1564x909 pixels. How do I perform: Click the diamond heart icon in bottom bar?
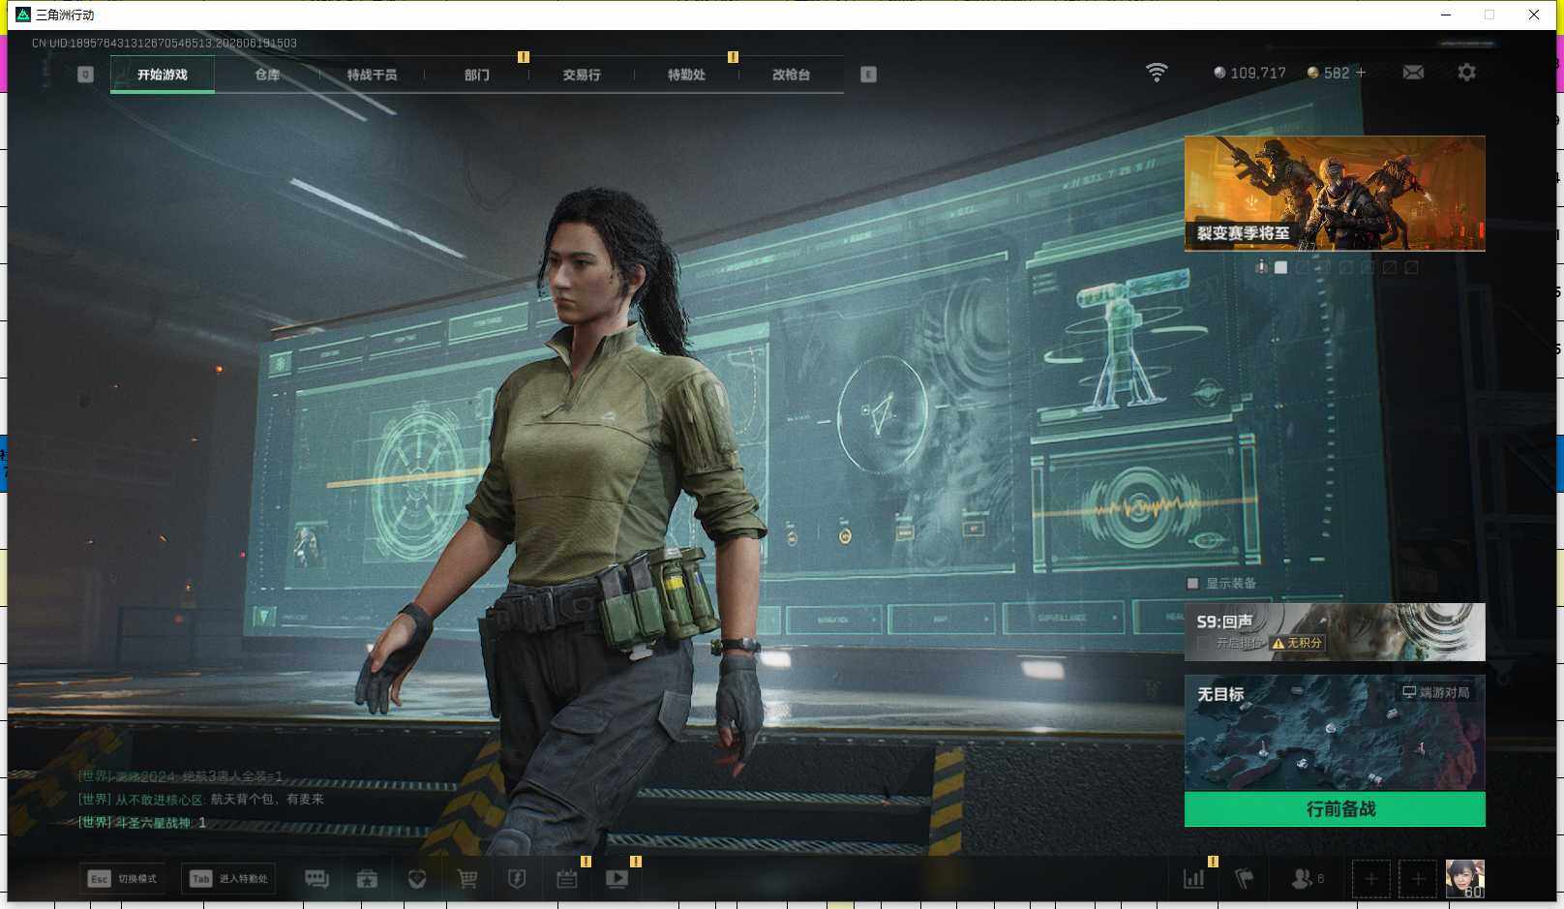click(x=417, y=879)
